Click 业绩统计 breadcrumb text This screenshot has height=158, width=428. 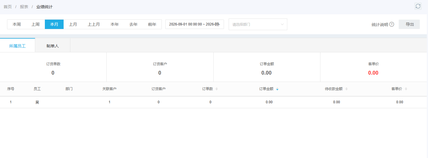point(45,7)
